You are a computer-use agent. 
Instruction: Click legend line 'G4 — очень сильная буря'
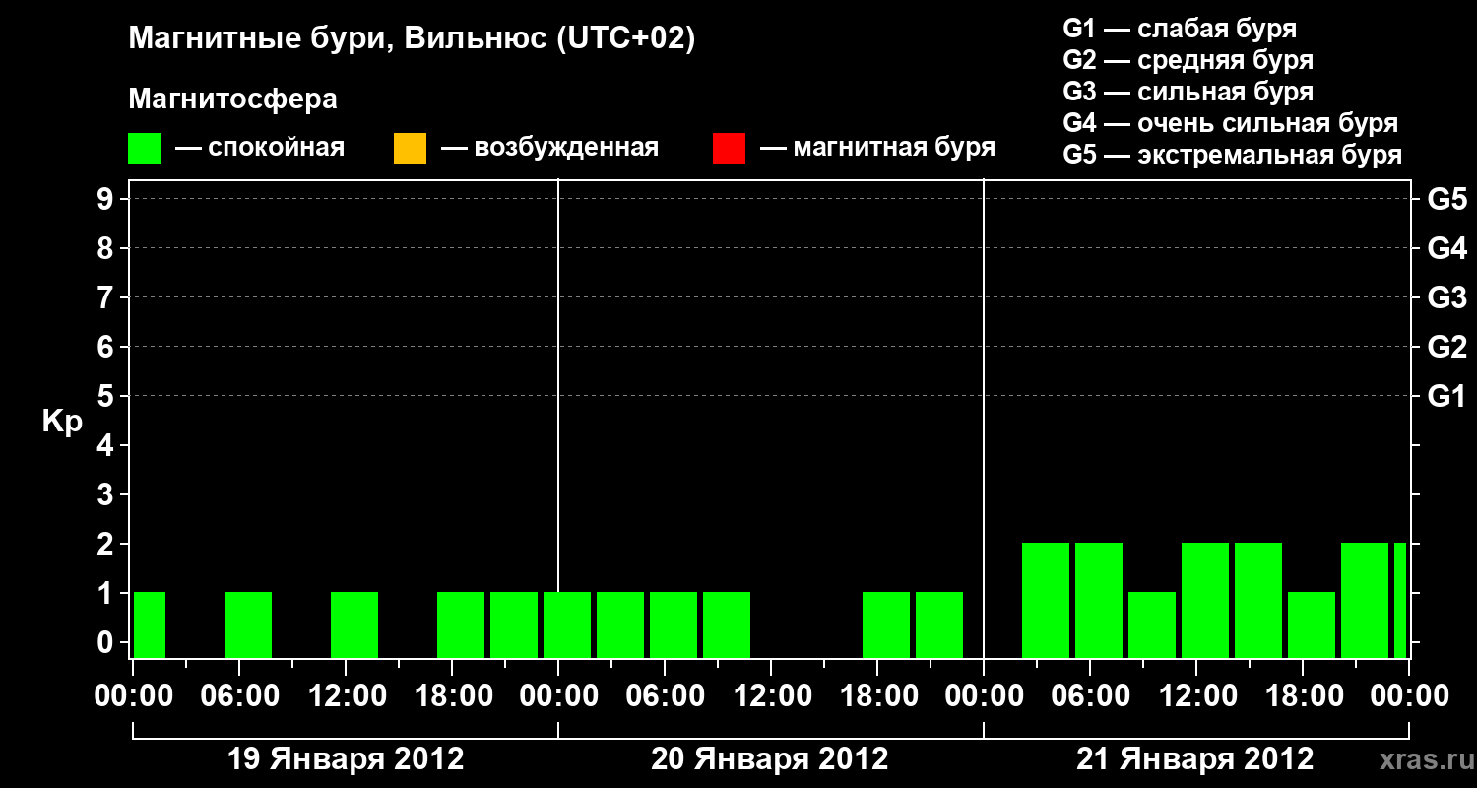1231,123
